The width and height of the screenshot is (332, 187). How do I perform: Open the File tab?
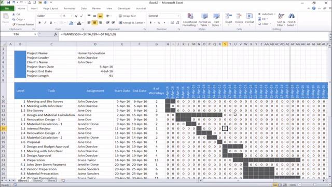point(7,8)
